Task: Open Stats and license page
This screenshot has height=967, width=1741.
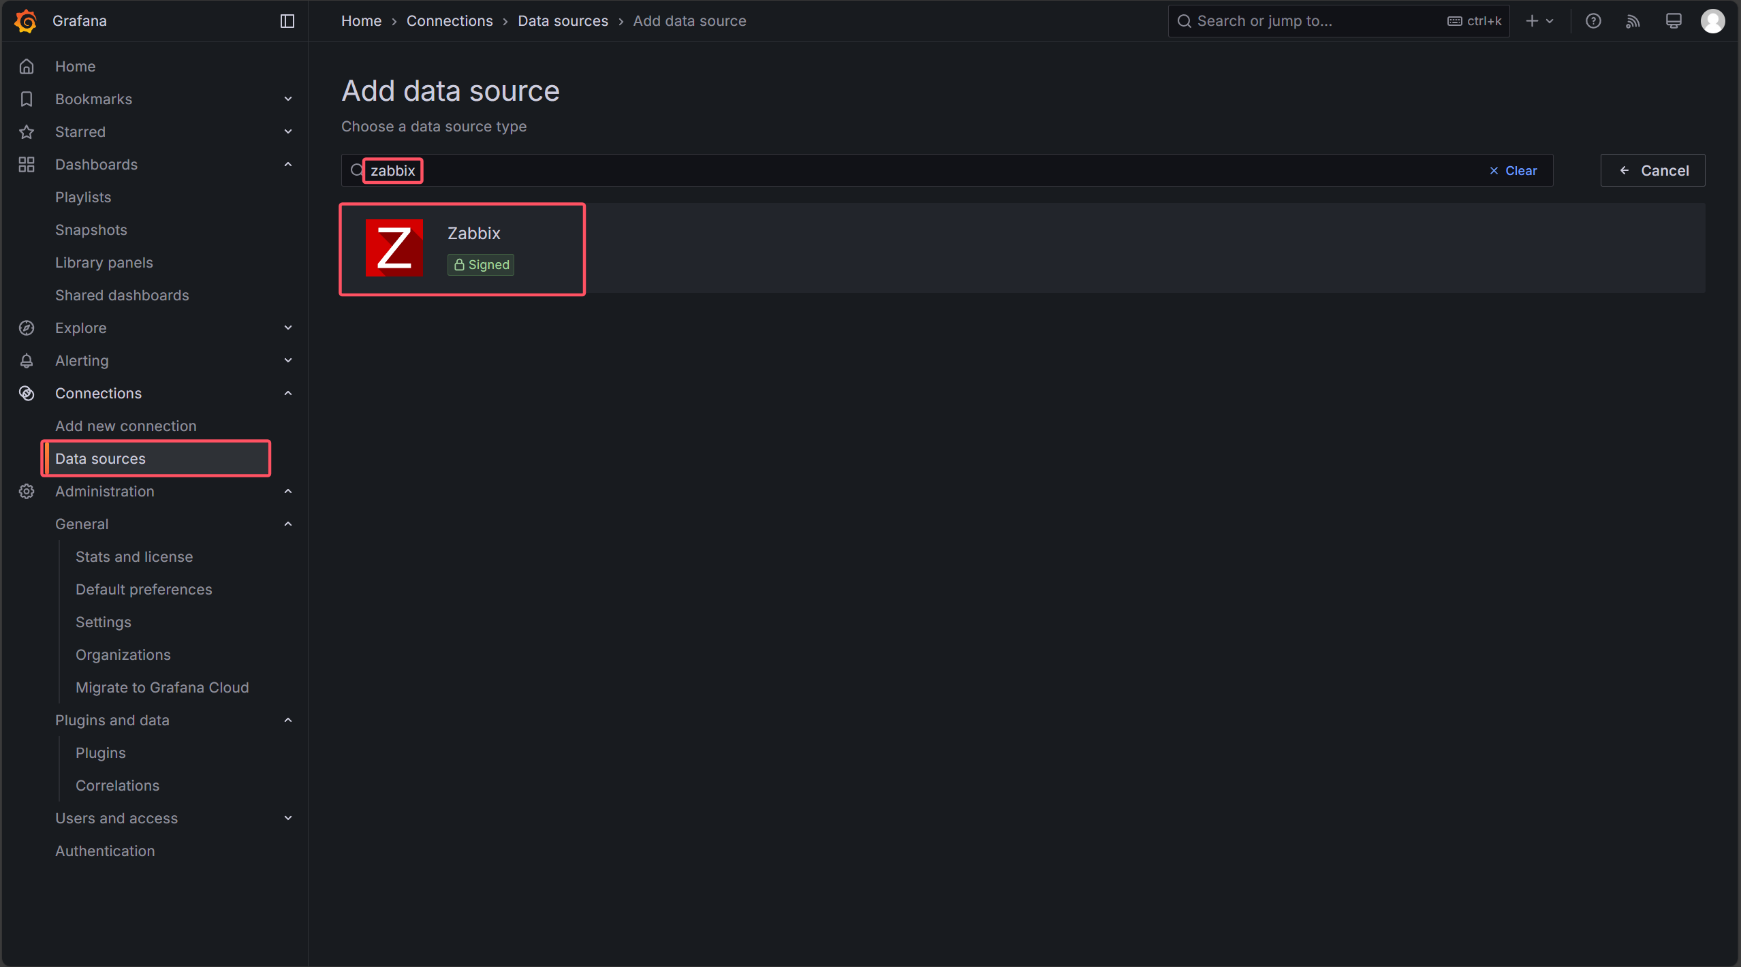Action: click(x=134, y=556)
